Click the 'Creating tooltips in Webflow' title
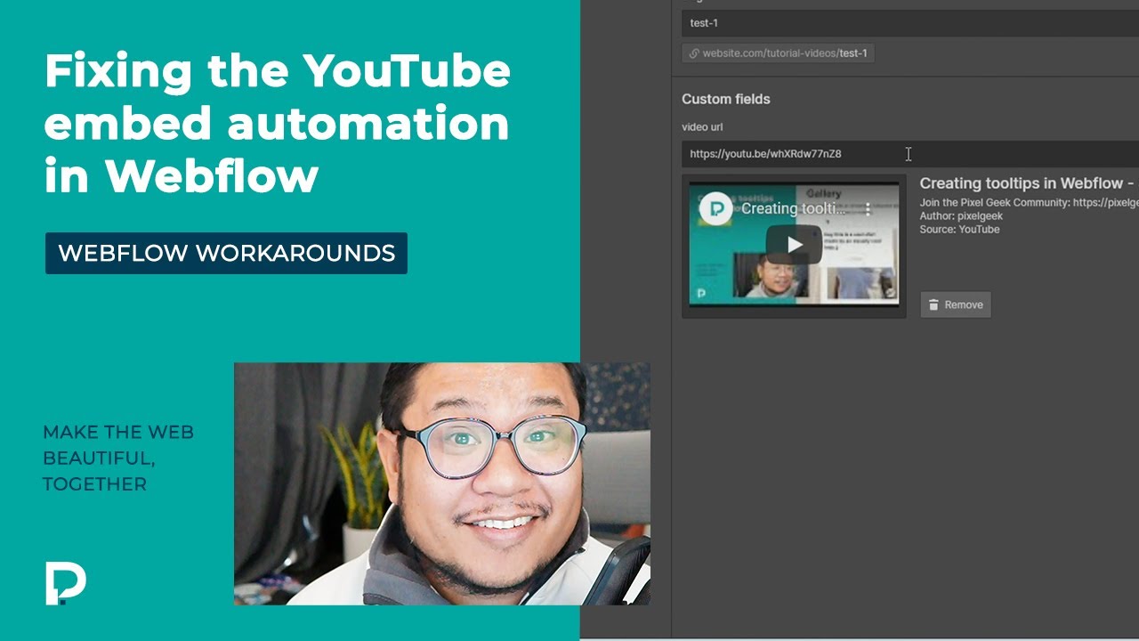This screenshot has width=1139, height=641. point(1026,183)
